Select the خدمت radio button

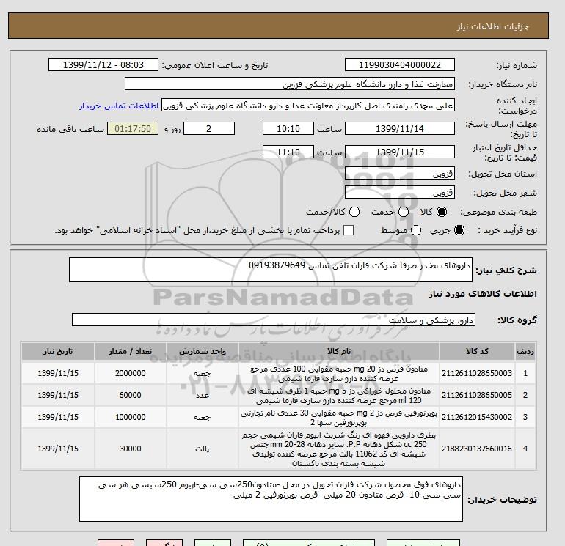[404, 212]
